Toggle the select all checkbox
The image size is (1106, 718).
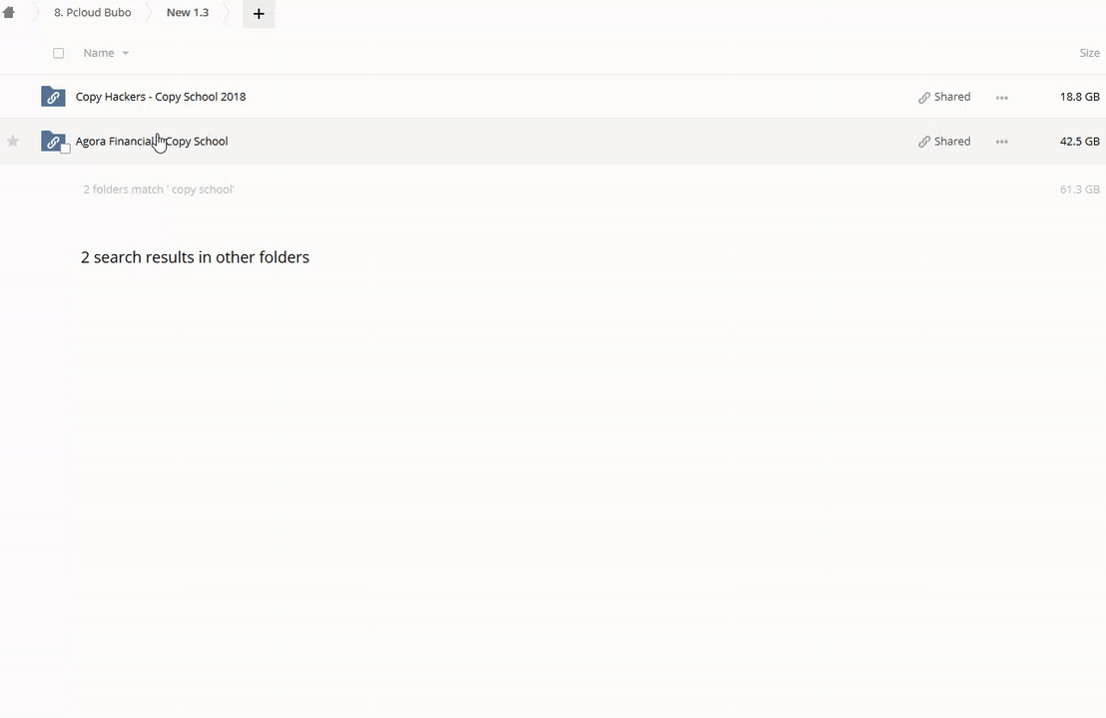tap(58, 53)
